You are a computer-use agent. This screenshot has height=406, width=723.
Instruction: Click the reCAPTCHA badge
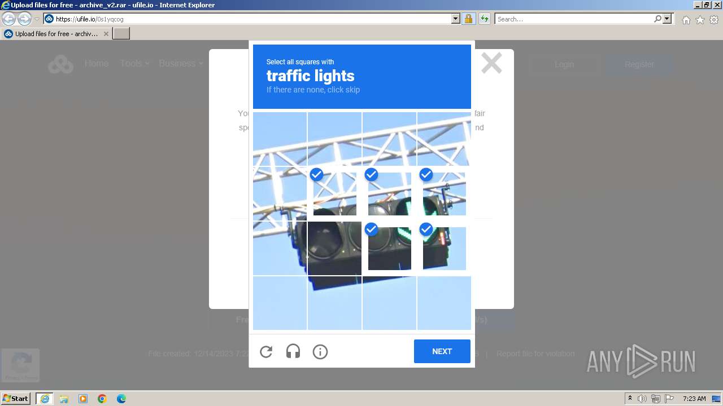click(20, 365)
